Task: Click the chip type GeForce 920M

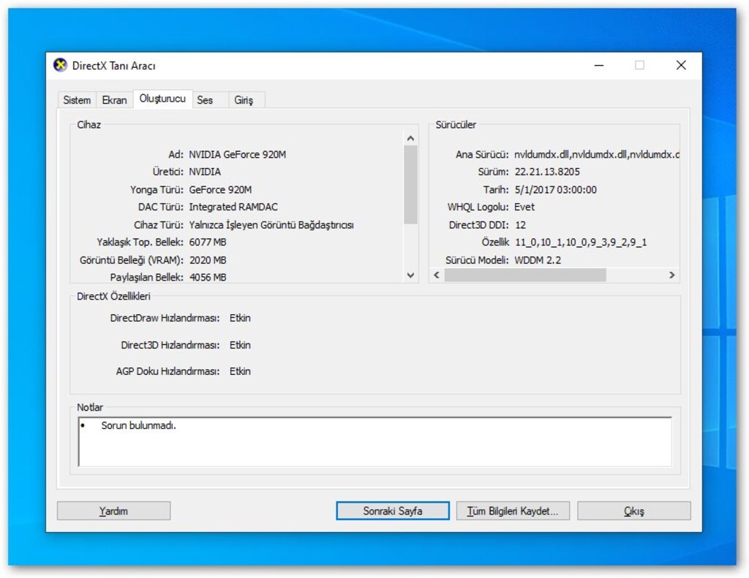Action: click(x=220, y=189)
